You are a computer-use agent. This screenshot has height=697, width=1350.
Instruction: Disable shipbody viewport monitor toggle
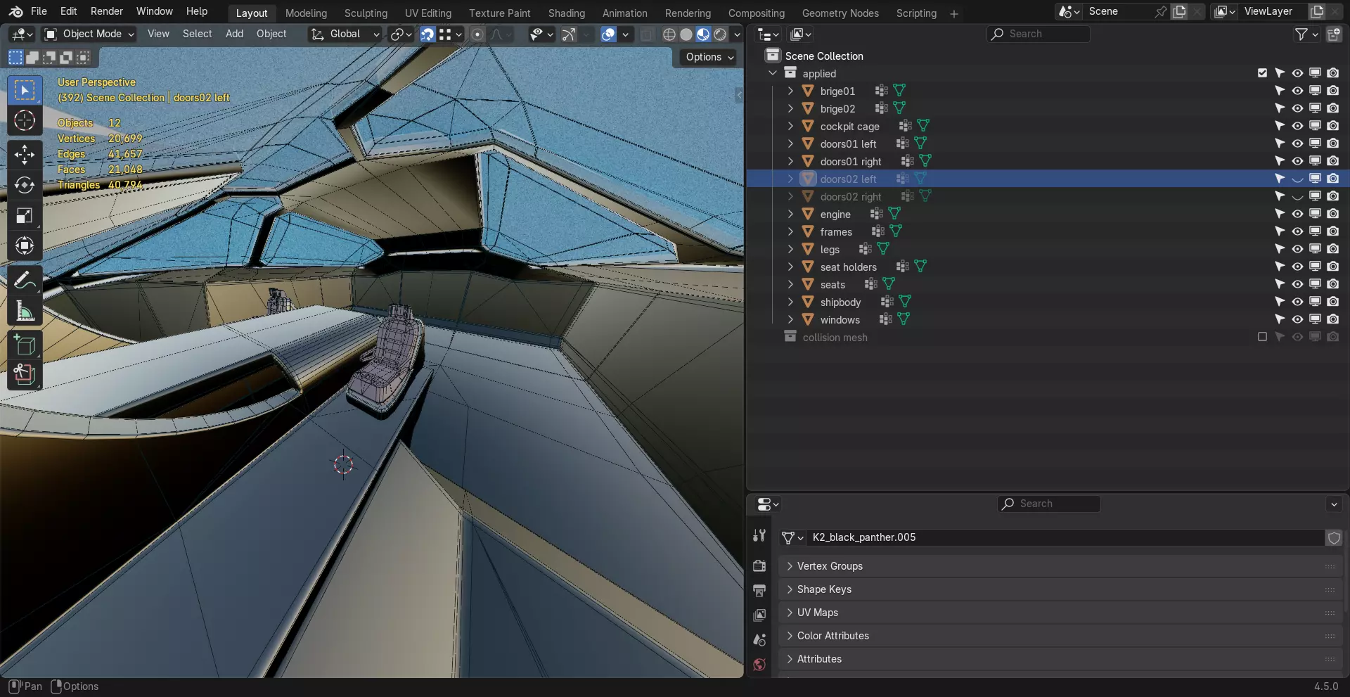click(1315, 302)
